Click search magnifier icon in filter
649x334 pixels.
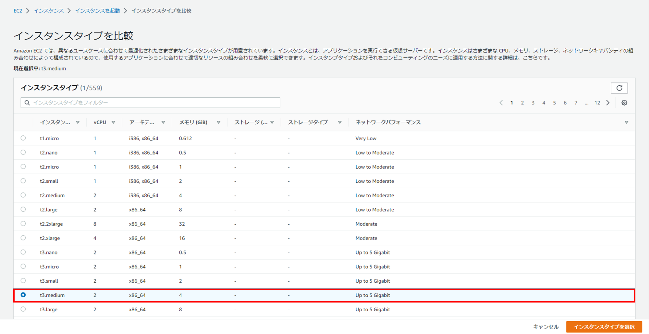[27, 103]
